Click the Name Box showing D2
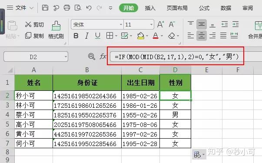 click(x=33, y=57)
